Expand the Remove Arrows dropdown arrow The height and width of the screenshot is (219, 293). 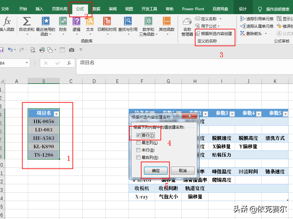click(266, 34)
